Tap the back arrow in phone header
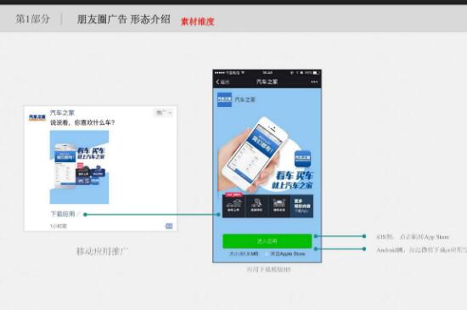The image size is (467, 310). click(218, 82)
